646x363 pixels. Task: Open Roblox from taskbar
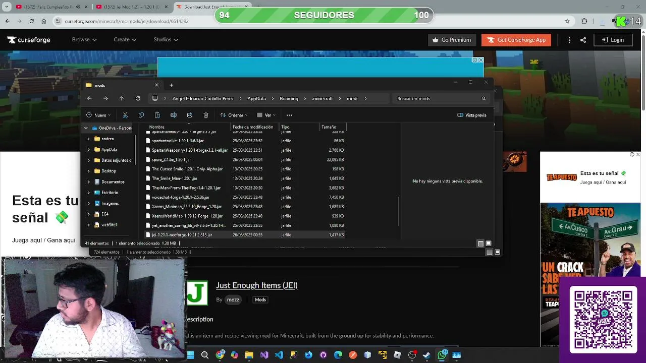[397, 355]
